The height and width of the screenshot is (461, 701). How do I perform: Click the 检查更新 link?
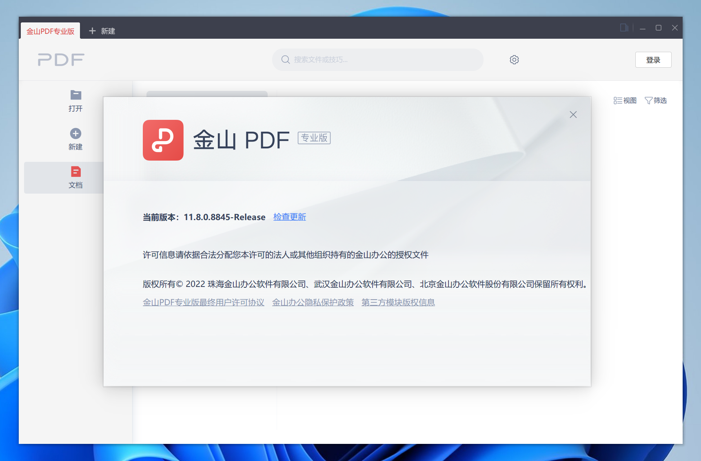[290, 217]
